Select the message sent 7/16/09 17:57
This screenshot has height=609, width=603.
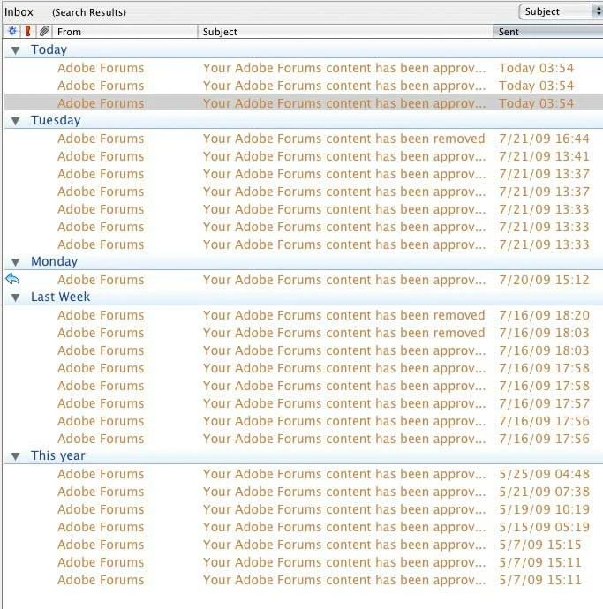point(304,403)
